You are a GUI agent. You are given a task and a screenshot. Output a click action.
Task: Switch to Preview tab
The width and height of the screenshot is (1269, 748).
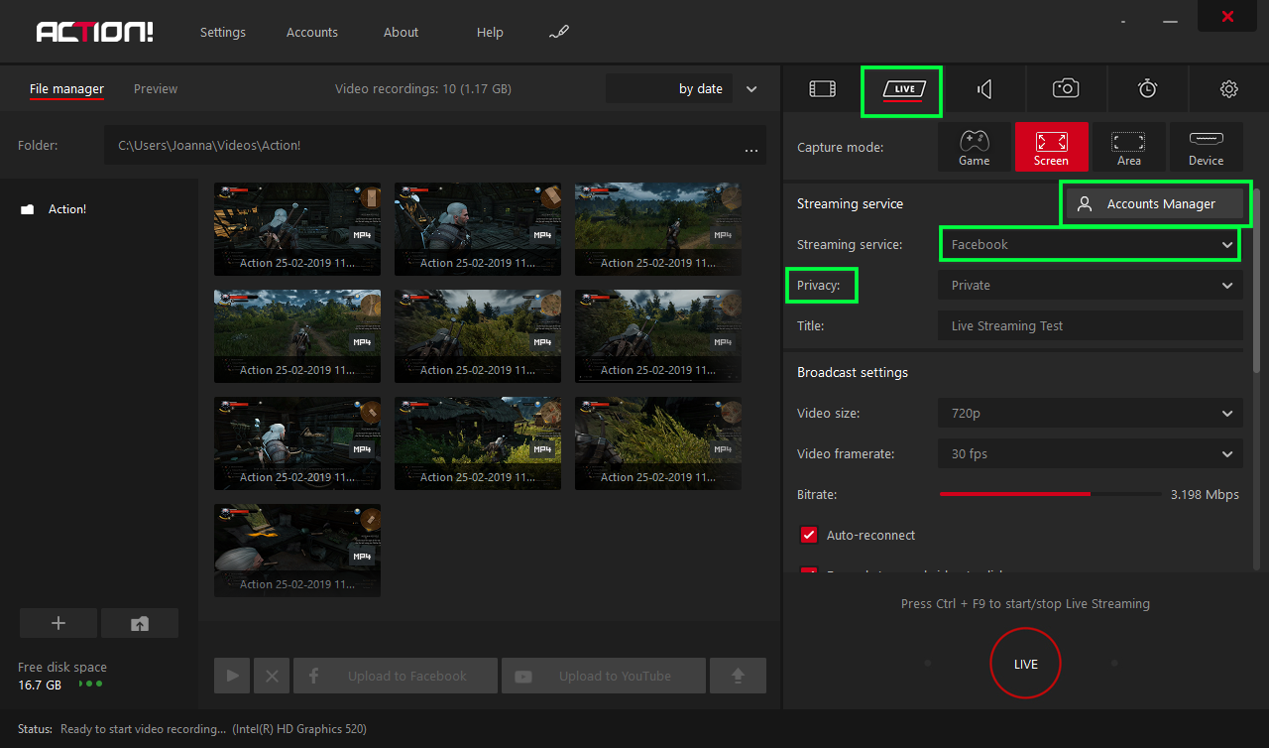click(x=156, y=89)
